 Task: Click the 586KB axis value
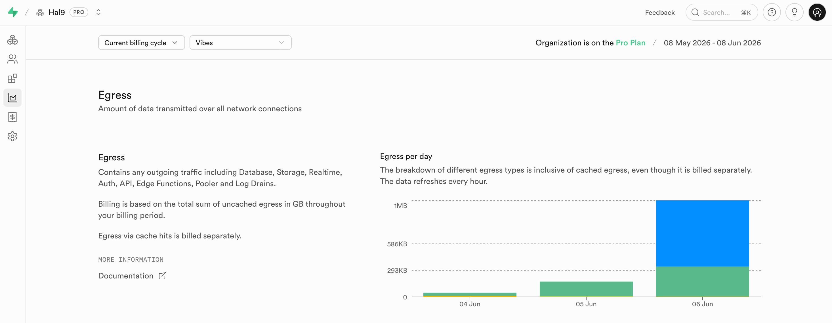(397, 244)
